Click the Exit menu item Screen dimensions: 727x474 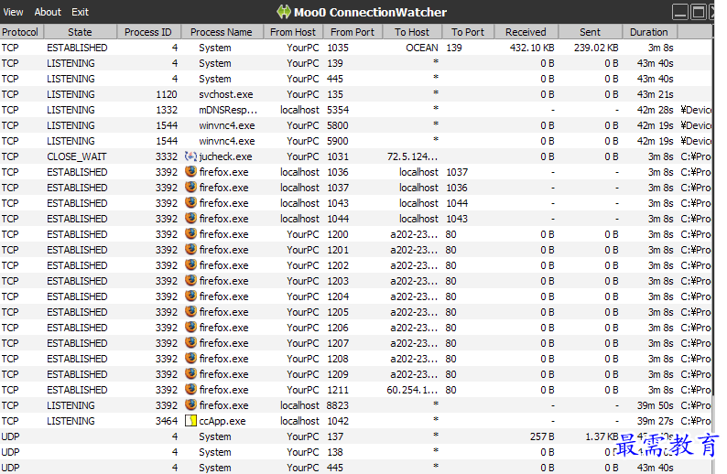point(81,12)
